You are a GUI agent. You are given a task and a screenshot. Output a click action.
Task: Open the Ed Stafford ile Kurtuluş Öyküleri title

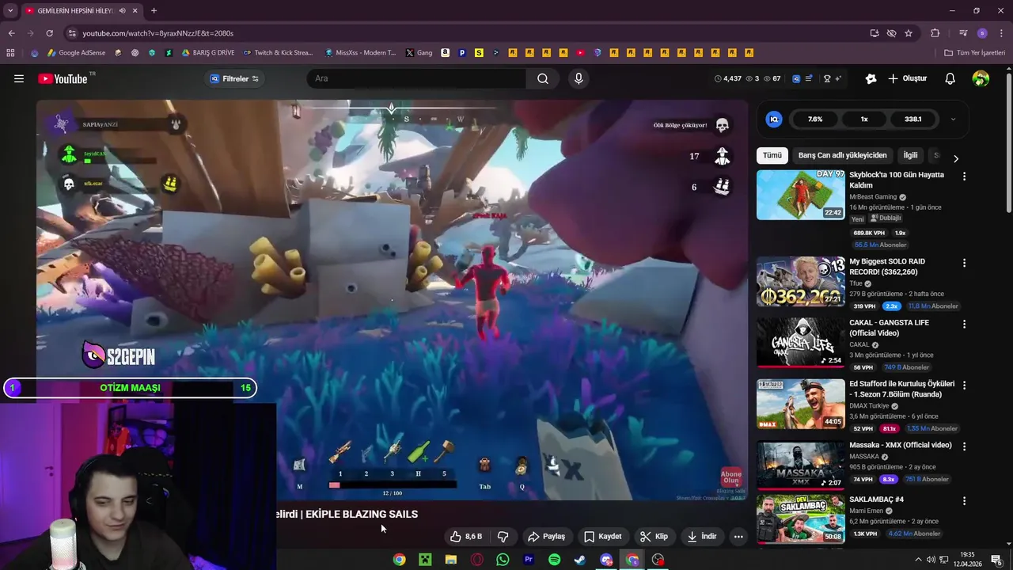coord(902,389)
